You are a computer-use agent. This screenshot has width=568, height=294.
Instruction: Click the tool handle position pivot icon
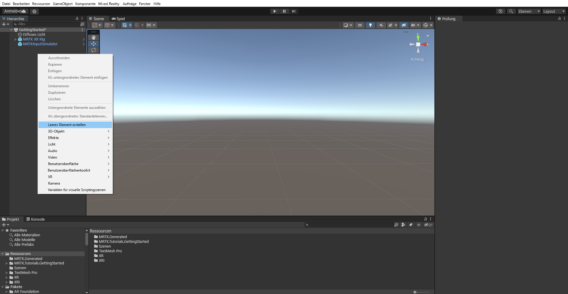click(95, 25)
